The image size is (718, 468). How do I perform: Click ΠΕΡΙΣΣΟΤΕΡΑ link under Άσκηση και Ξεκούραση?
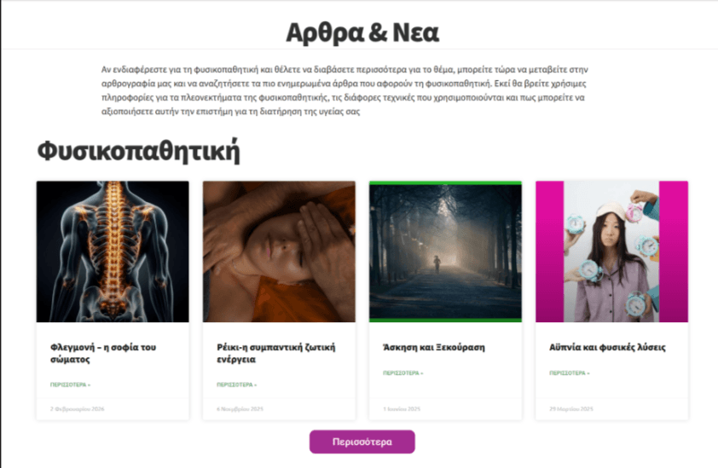403,373
